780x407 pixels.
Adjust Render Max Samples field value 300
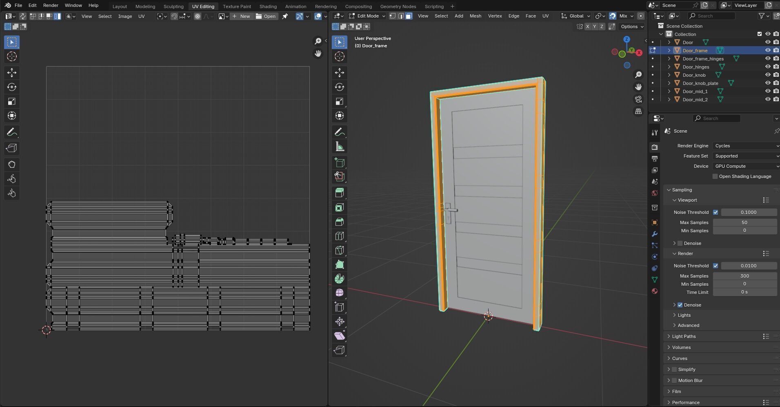tap(744, 276)
